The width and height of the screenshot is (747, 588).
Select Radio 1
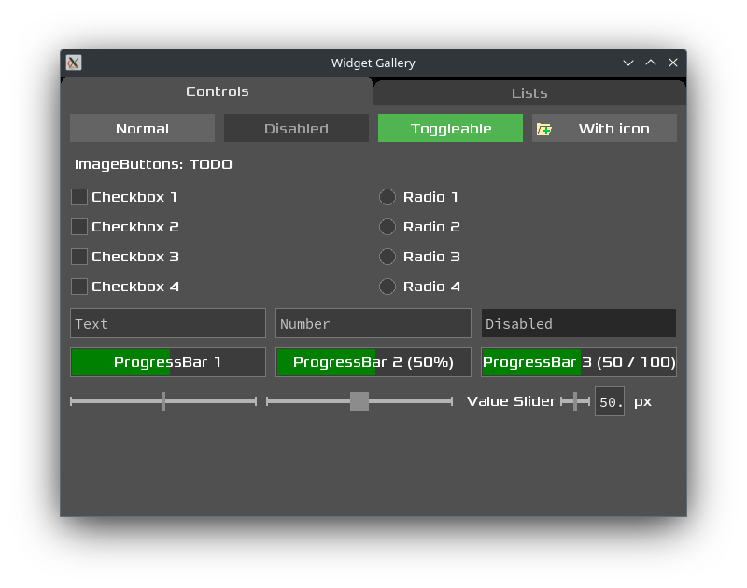(x=388, y=197)
